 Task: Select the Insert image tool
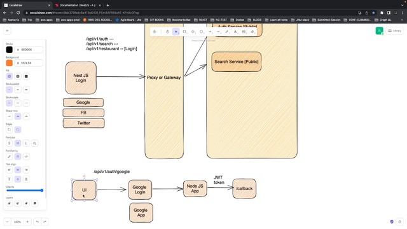pyautogui.click(x=244, y=32)
